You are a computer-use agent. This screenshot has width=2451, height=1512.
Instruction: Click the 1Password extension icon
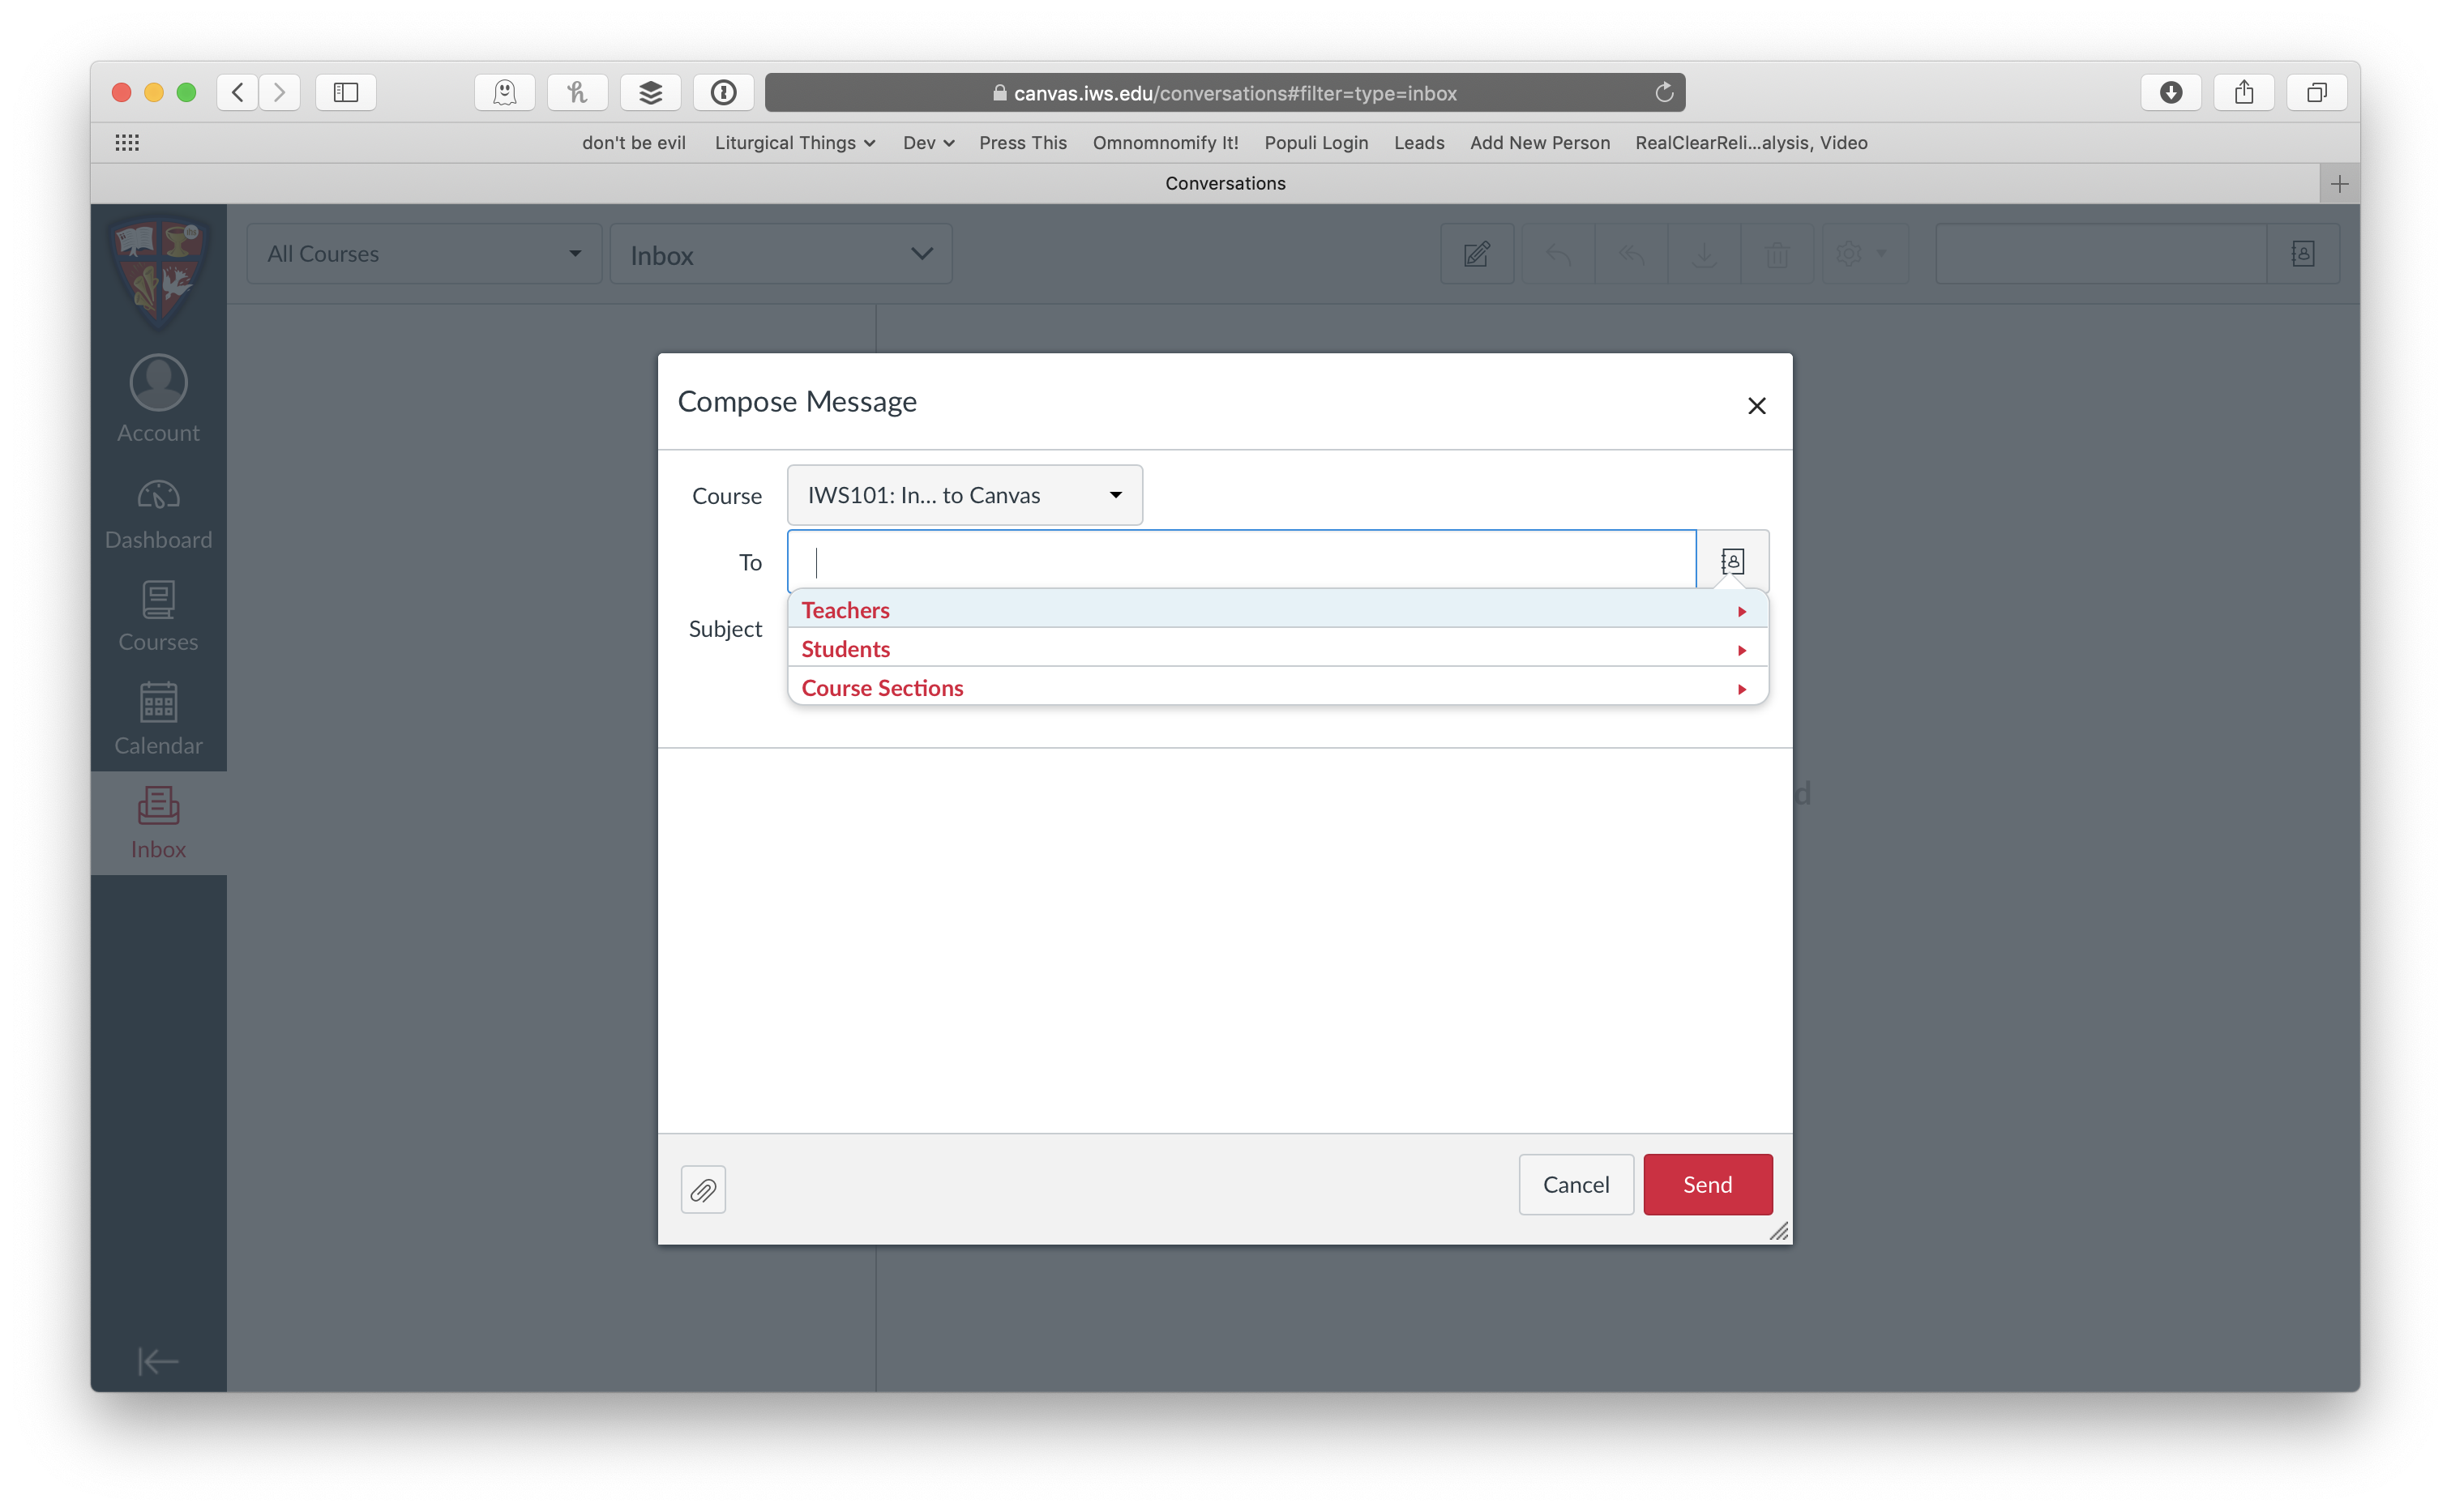(x=724, y=92)
